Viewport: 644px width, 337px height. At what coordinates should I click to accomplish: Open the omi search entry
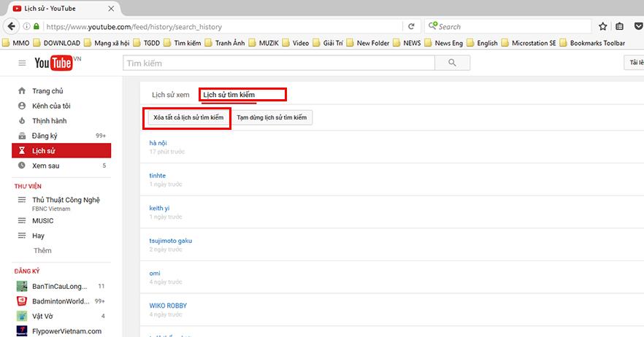(x=155, y=273)
